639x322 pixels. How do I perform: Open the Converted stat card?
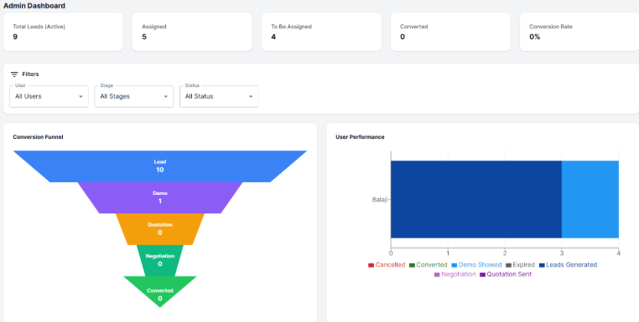(x=450, y=32)
